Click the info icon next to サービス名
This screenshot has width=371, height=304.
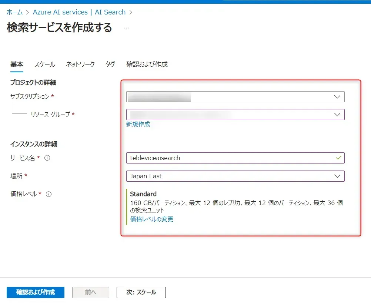[x=47, y=158]
